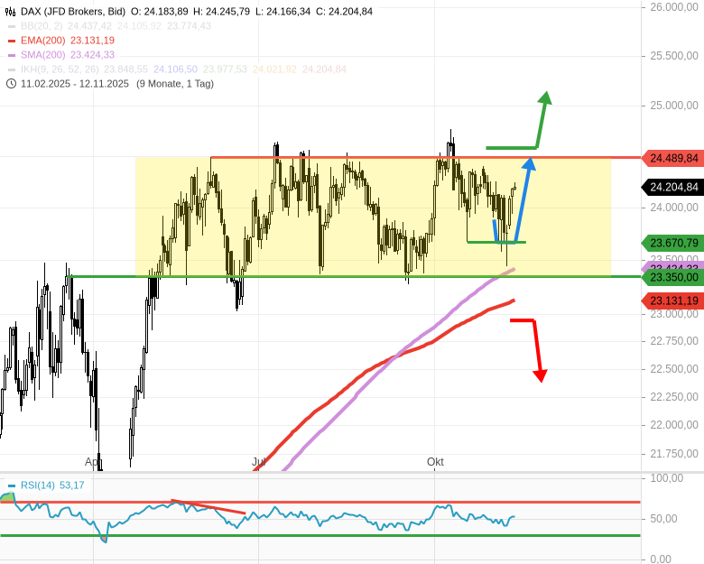Click the blue RSI(14) legend marker
Viewport: 704px width, 564px height.
coord(12,485)
